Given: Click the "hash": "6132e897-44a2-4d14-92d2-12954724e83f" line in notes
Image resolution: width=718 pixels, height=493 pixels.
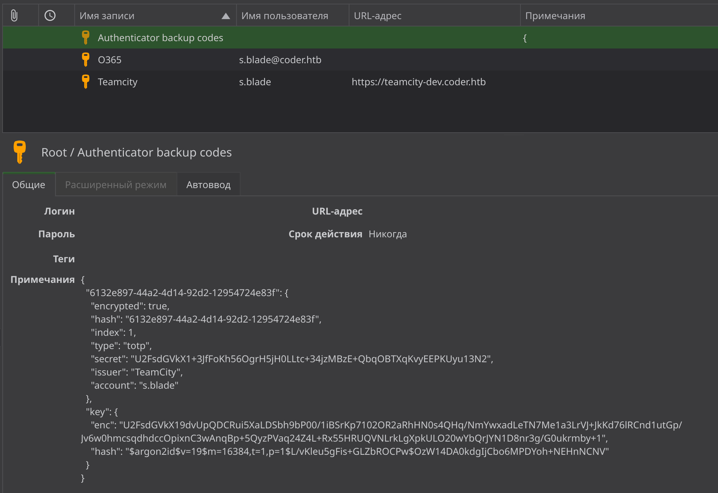Looking at the screenshot, I should (x=206, y=319).
